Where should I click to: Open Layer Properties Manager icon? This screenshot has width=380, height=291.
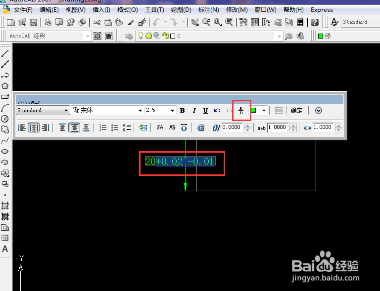click(x=129, y=36)
